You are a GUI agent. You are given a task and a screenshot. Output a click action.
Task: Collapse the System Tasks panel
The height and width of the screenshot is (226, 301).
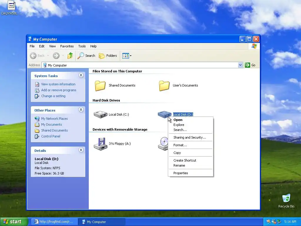click(x=81, y=75)
